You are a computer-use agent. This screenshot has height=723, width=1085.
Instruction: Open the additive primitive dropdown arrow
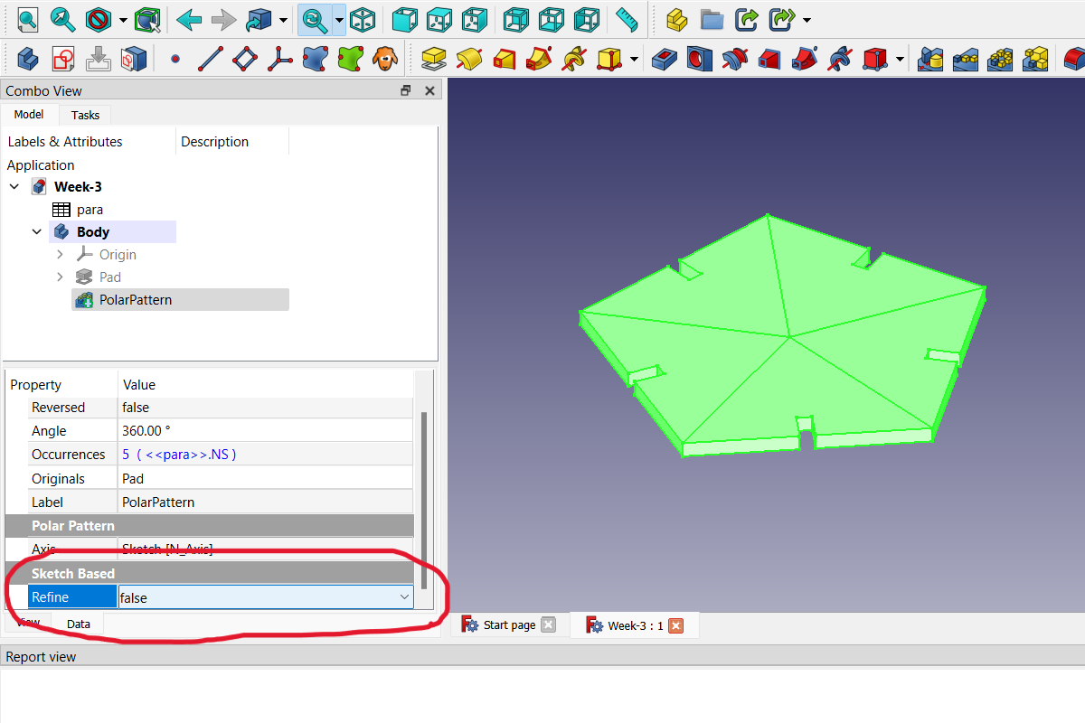(634, 60)
